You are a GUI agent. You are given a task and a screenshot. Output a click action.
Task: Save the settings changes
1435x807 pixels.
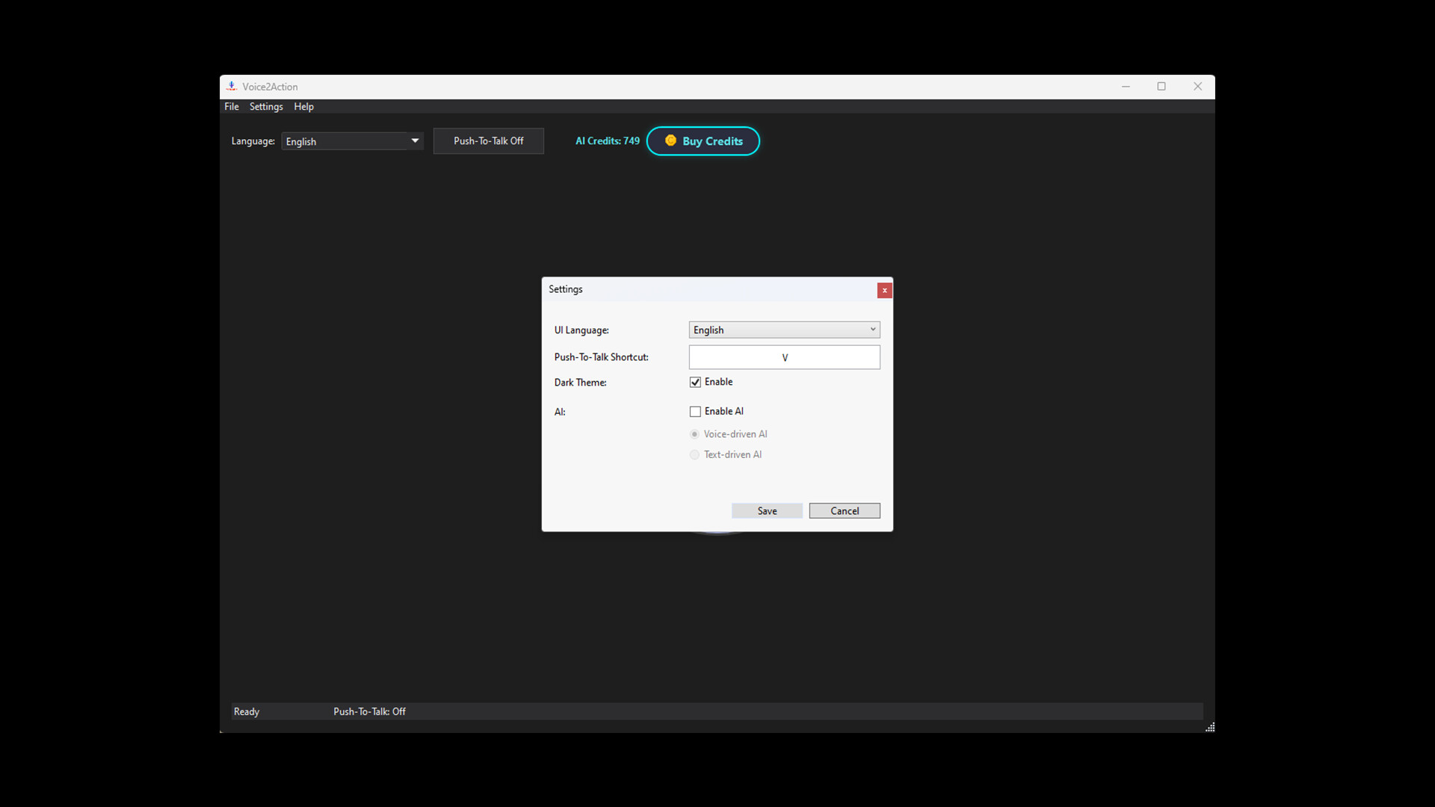point(766,510)
